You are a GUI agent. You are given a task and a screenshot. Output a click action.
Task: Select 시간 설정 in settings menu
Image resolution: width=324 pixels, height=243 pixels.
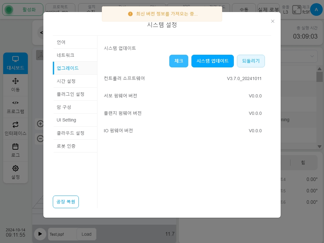click(75, 81)
